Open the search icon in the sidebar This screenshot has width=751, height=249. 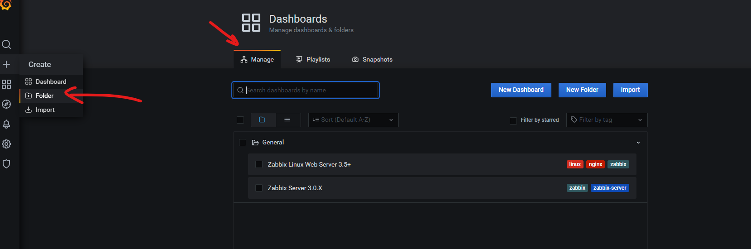pos(6,44)
